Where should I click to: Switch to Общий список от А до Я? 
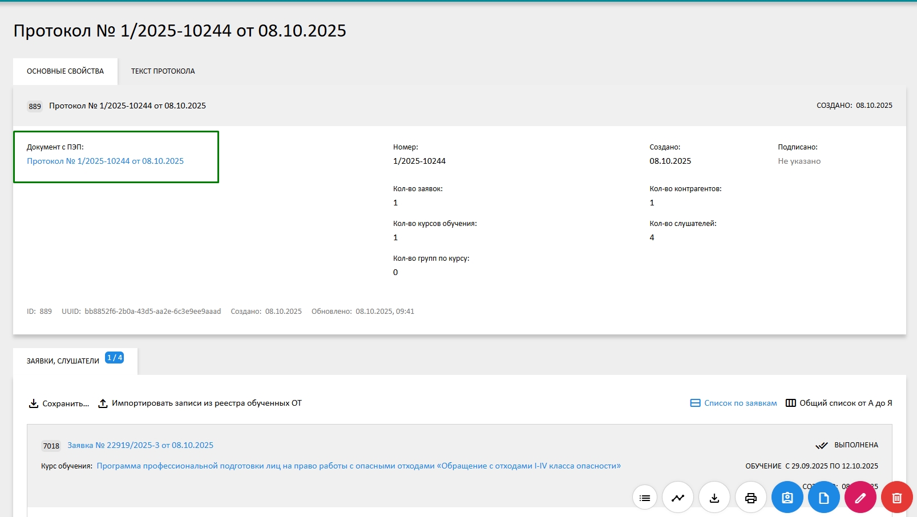(839, 403)
